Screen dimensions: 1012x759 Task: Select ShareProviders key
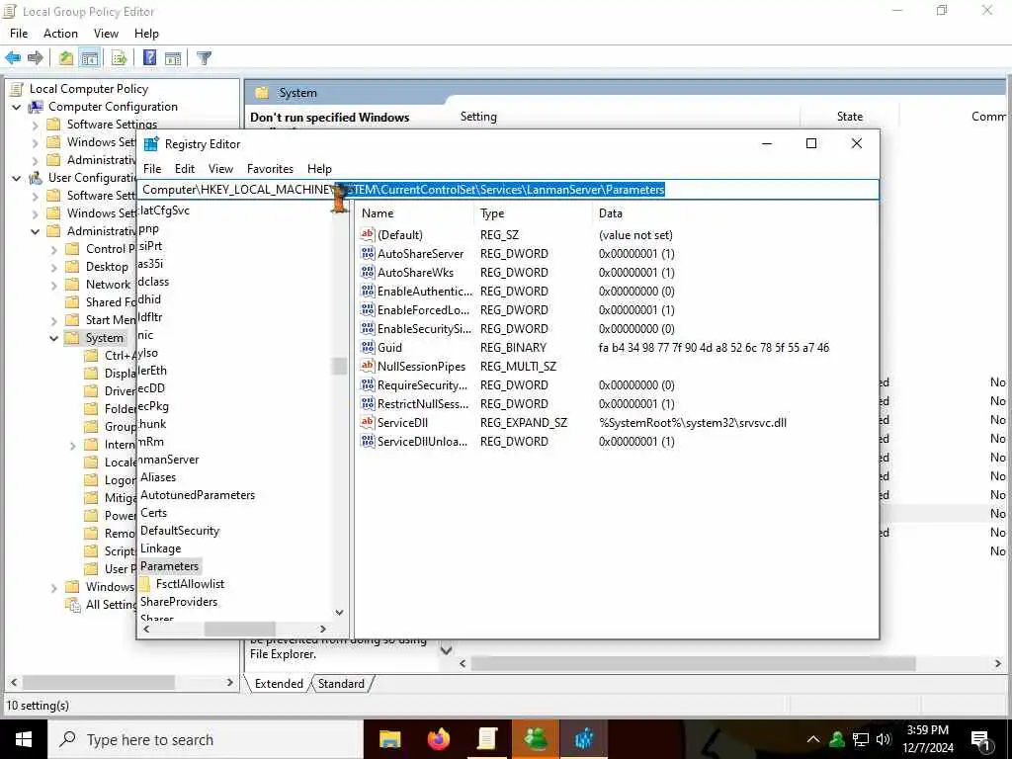pos(179,602)
